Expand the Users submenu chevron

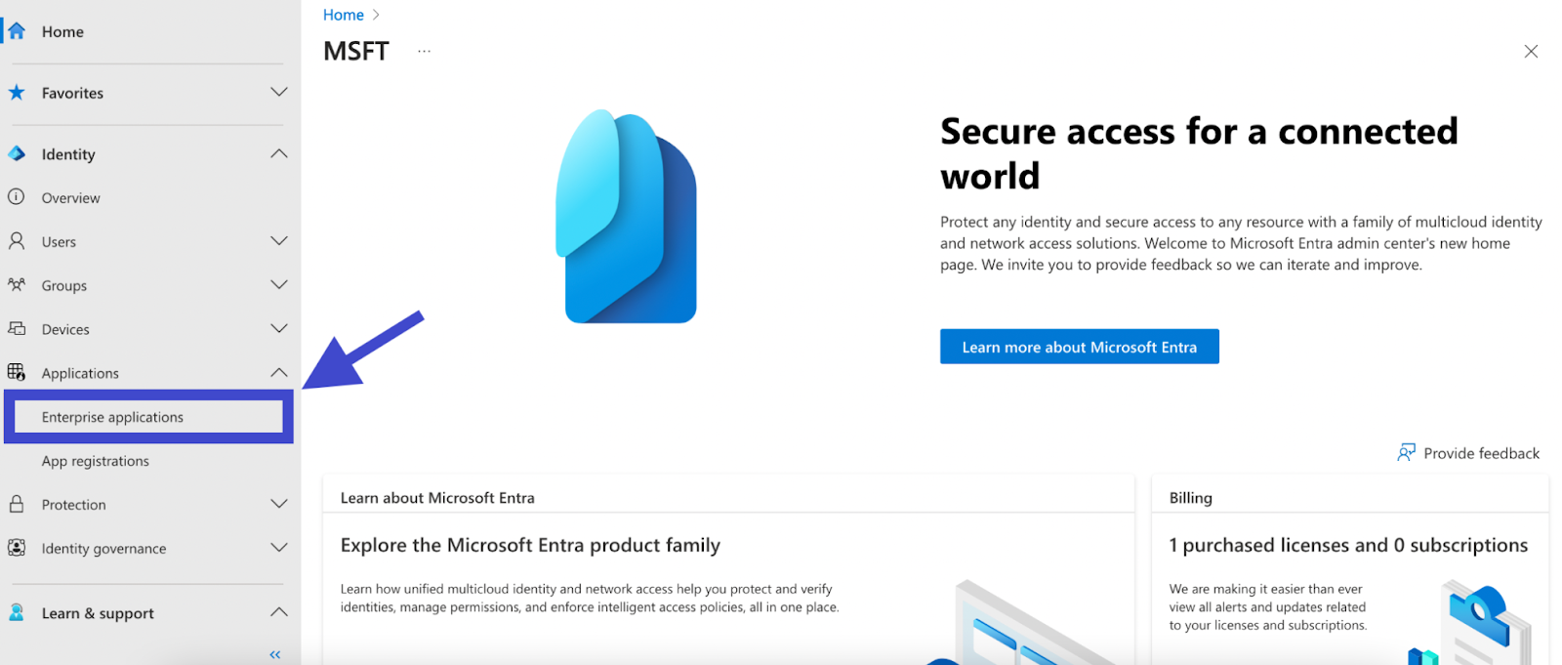[279, 241]
